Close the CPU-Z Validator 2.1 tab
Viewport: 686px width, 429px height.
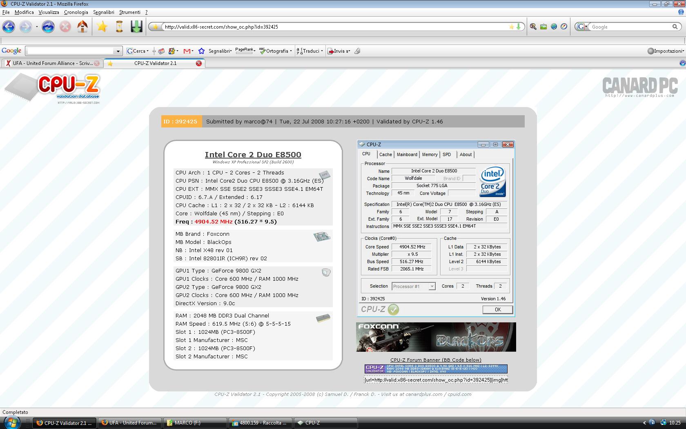(x=199, y=63)
